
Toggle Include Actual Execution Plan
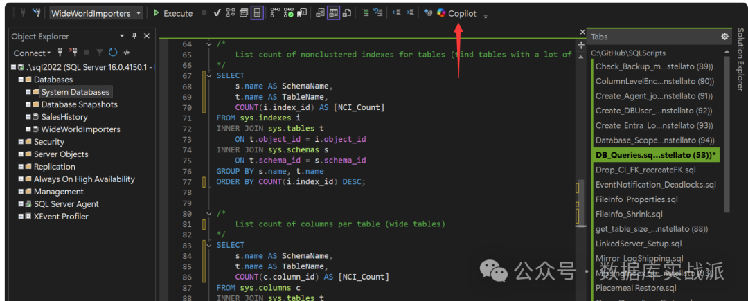[x=275, y=13]
